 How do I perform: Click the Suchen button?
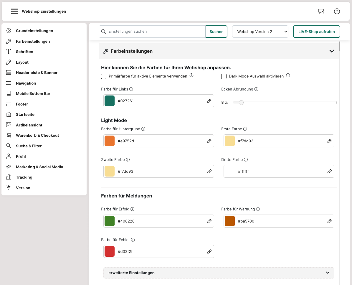coord(217,32)
